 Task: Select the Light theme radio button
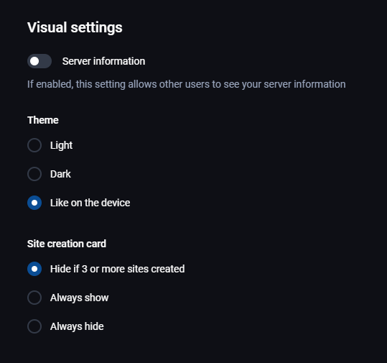tap(34, 145)
